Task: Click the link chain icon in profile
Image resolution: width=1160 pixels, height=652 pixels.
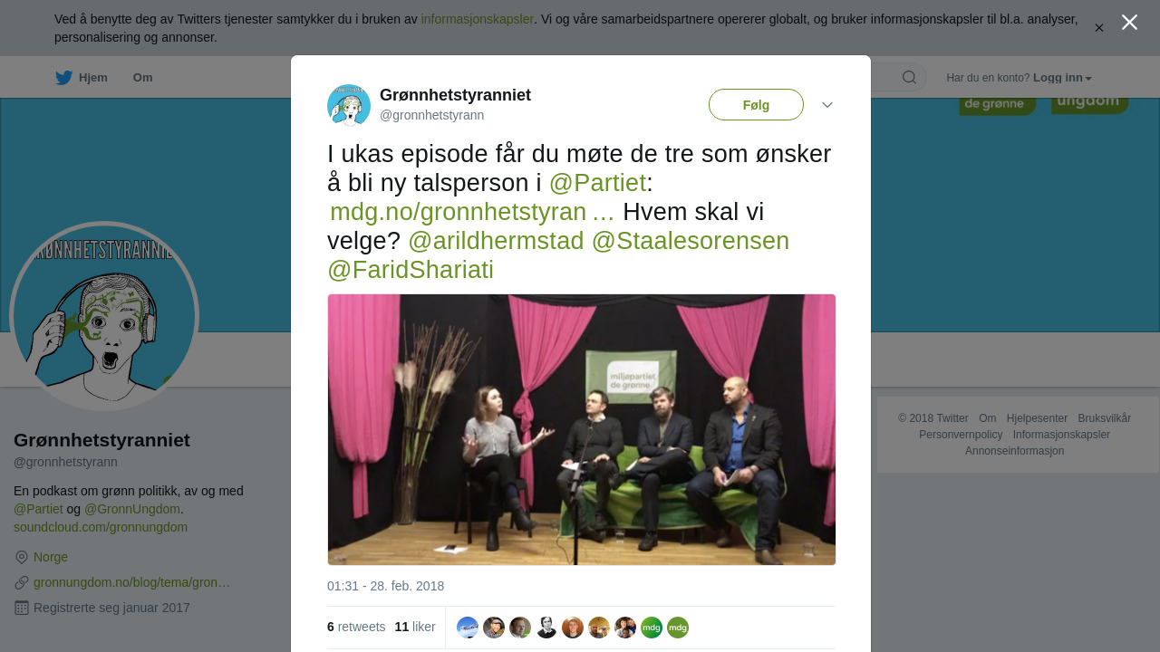Action: tap(22, 582)
